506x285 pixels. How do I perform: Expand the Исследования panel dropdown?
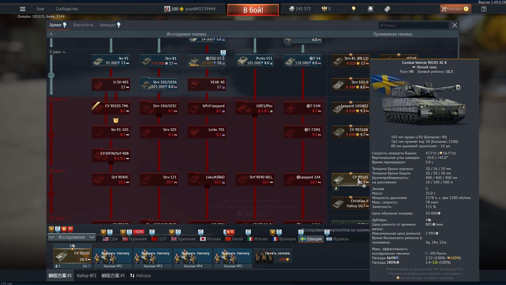point(71,237)
